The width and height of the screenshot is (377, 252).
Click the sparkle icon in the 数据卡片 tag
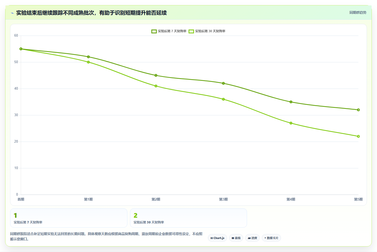click(x=265, y=238)
